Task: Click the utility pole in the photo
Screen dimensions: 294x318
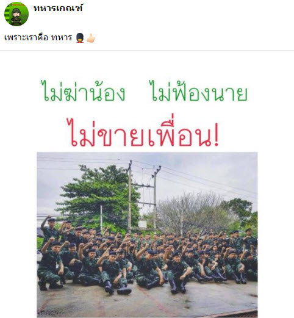Action: [130, 197]
